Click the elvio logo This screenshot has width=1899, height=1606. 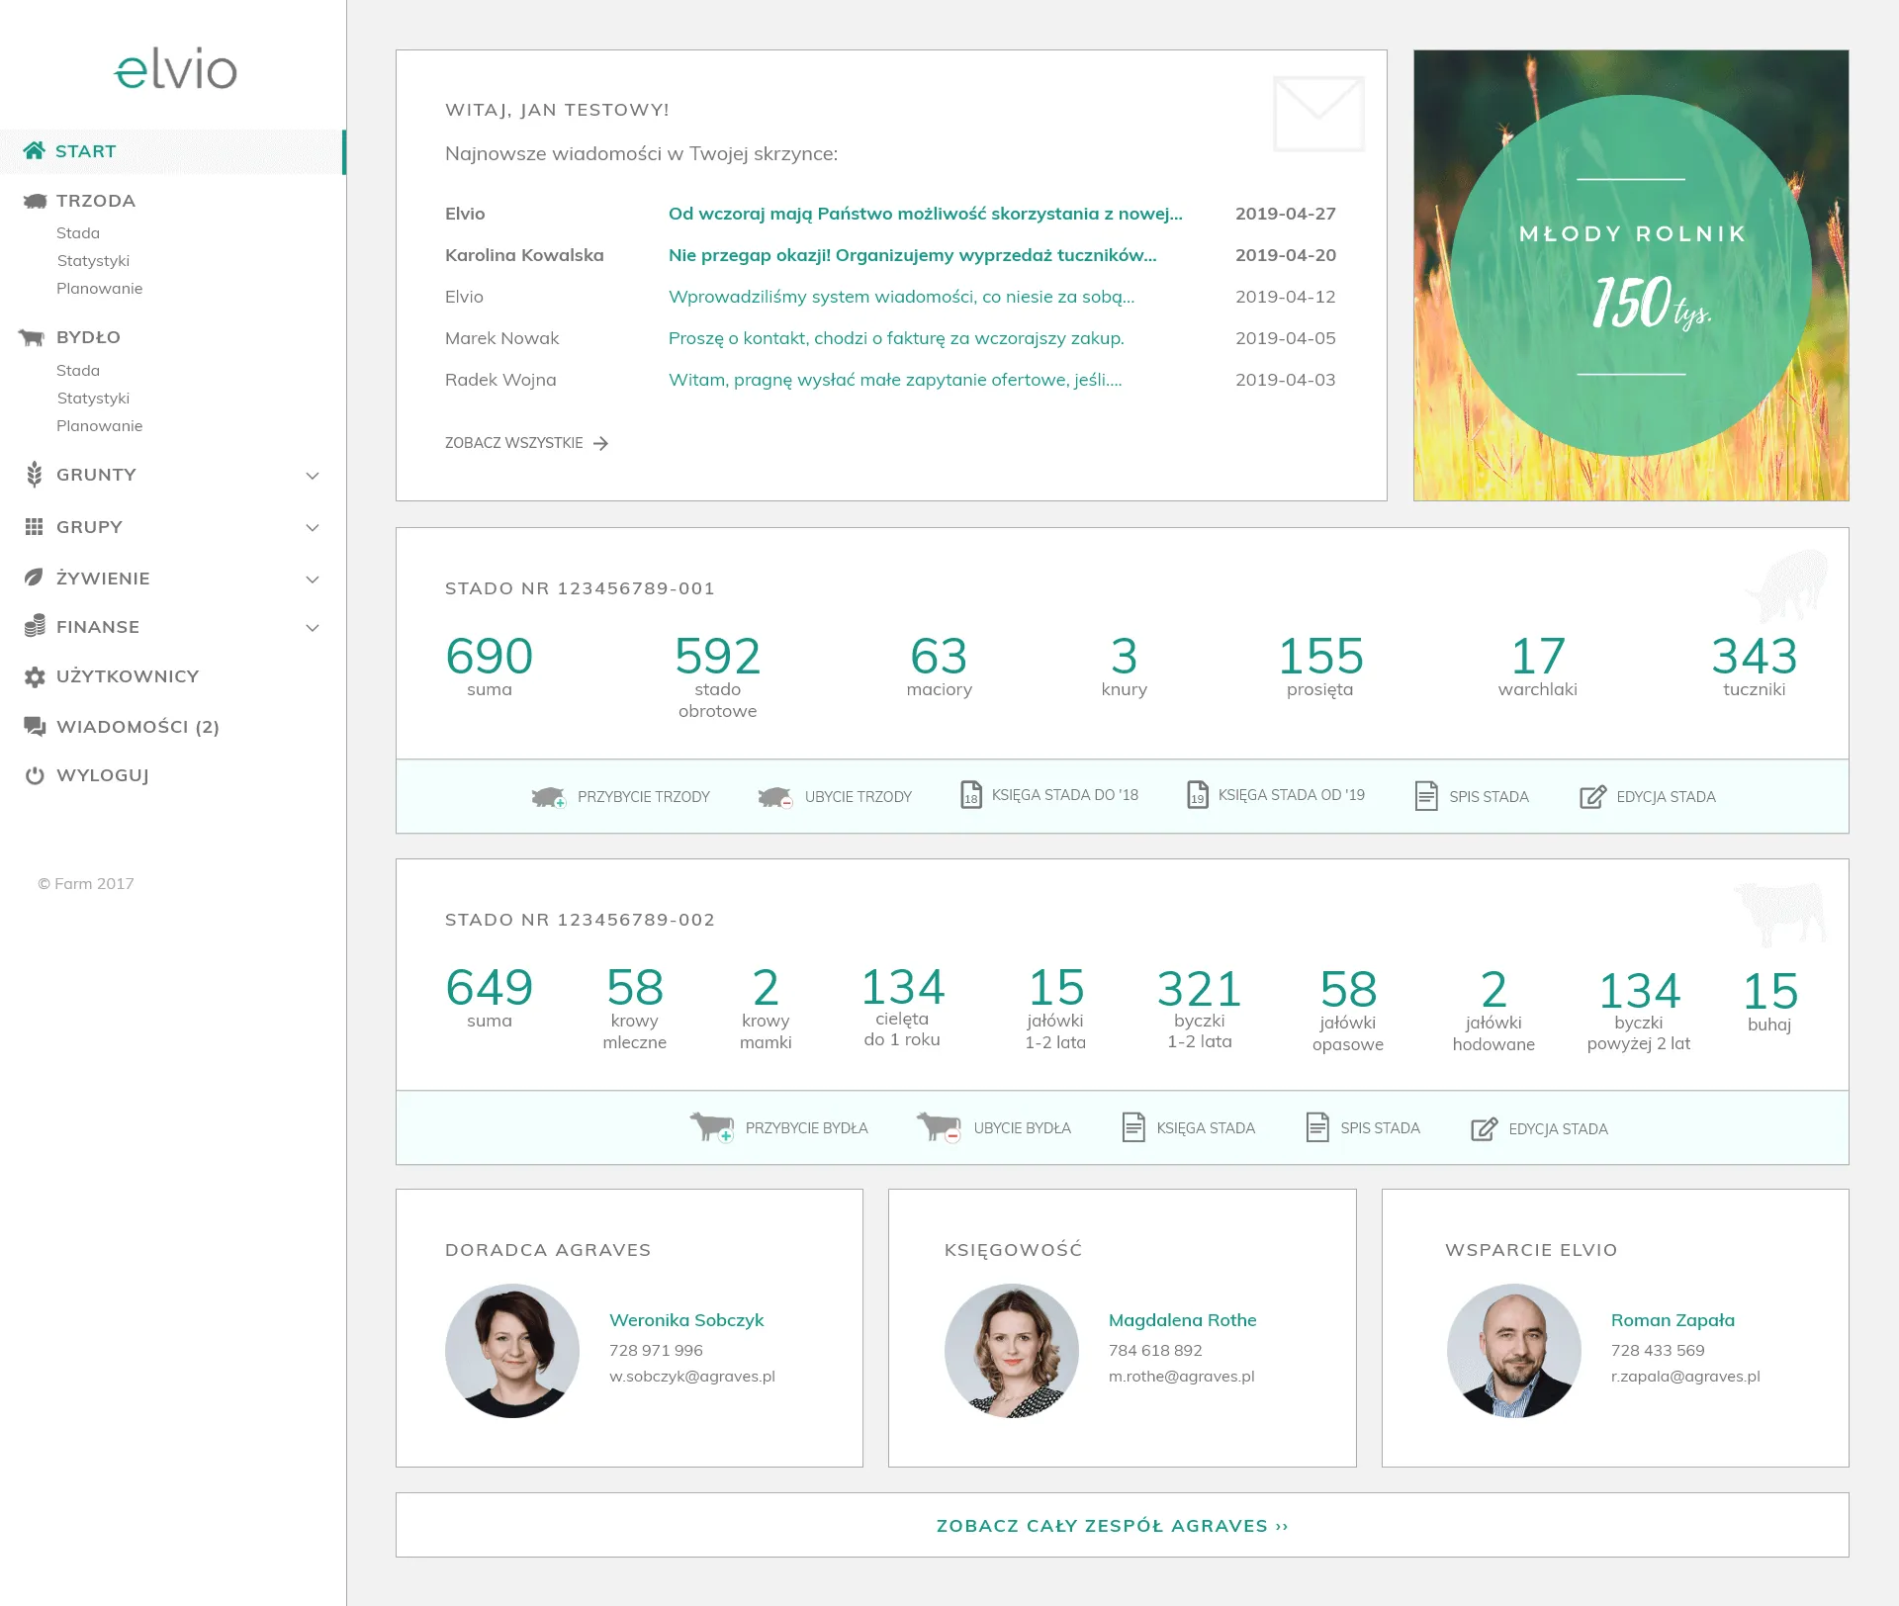coord(175,69)
